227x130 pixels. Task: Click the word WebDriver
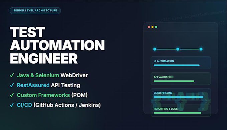(x=74, y=75)
